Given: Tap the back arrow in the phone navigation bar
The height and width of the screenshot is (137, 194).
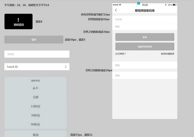Looking at the screenshot, I should click(x=116, y=10).
